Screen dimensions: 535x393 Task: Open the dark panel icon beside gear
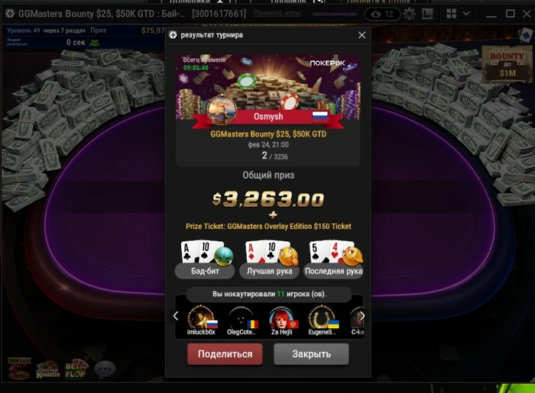coord(427,14)
